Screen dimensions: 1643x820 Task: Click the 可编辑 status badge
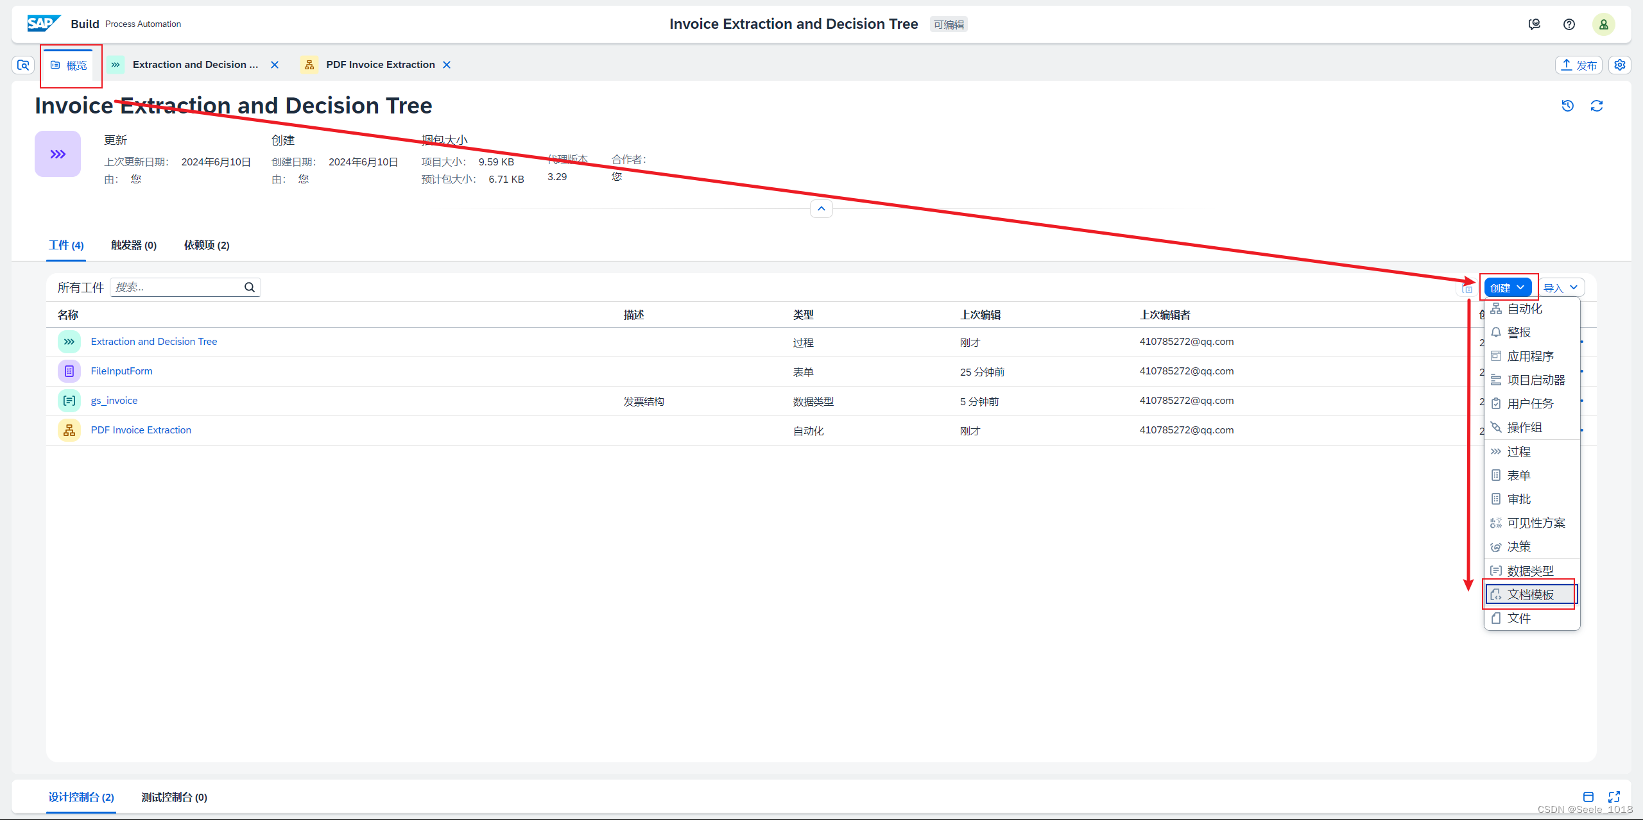[x=949, y=24]
